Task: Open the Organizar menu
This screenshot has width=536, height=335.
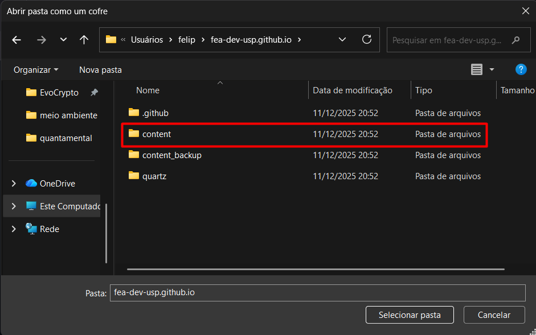Action: point(36,69)
